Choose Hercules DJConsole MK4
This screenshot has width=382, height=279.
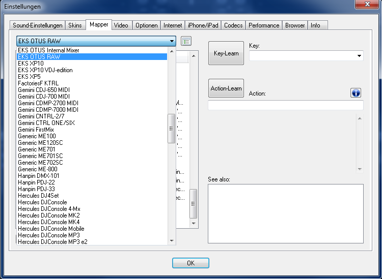coord(92,222)
